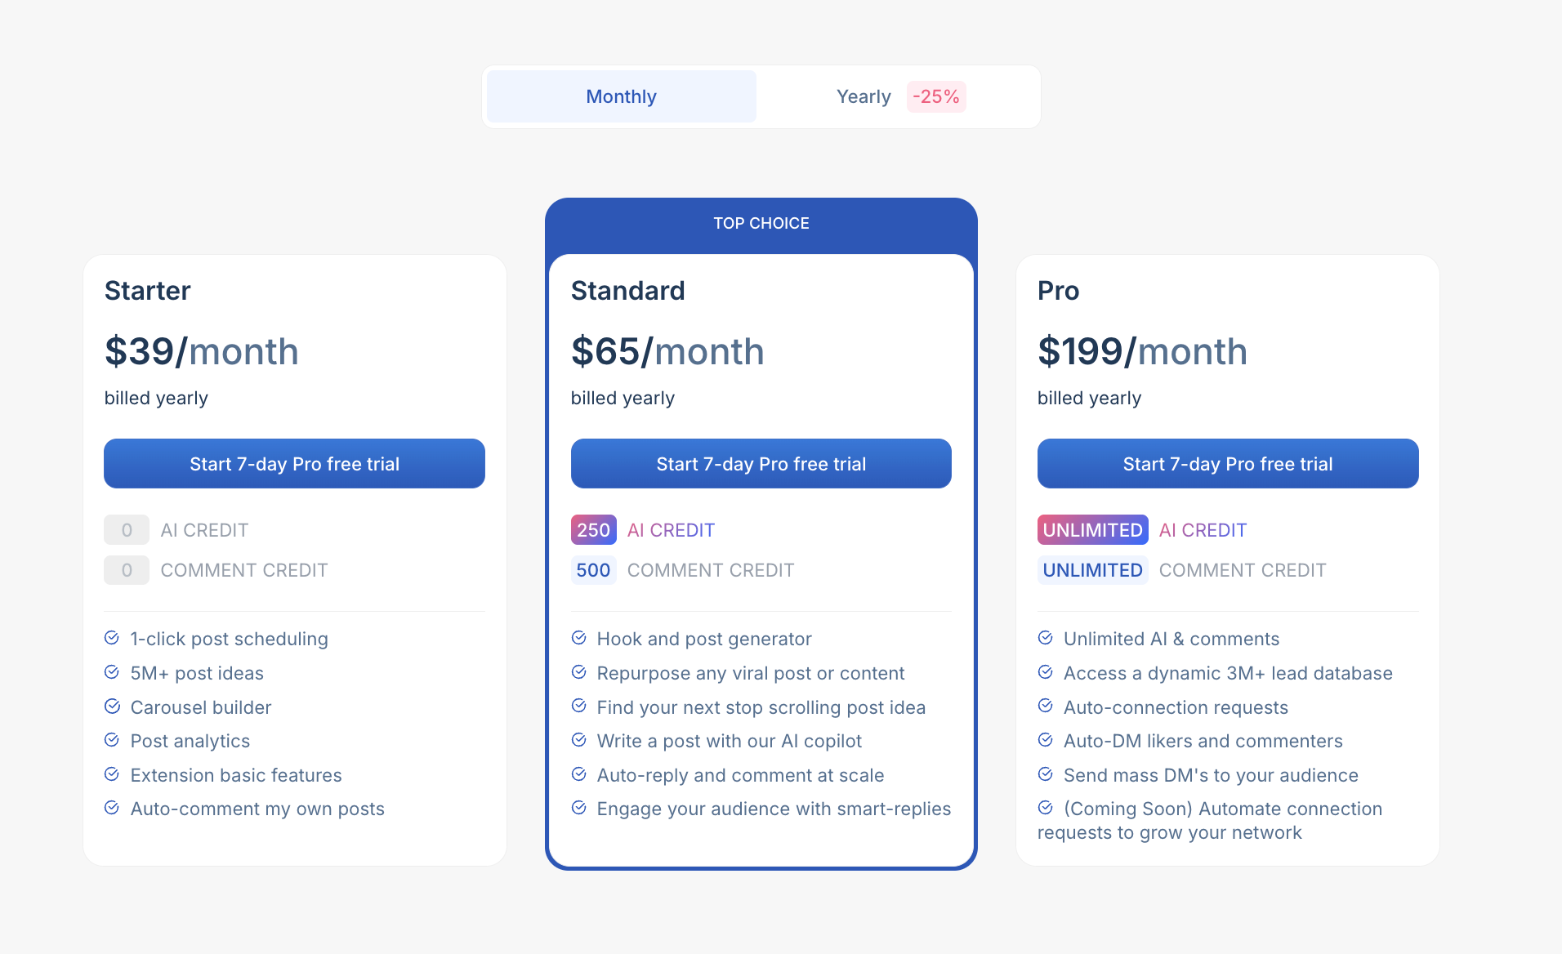Click the UNLIMITED AI CREDIT badge on Pro

[x=1092, y=529]
